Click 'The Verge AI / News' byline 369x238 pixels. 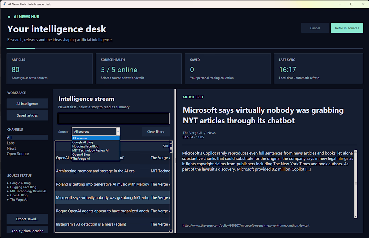point(199,133)
